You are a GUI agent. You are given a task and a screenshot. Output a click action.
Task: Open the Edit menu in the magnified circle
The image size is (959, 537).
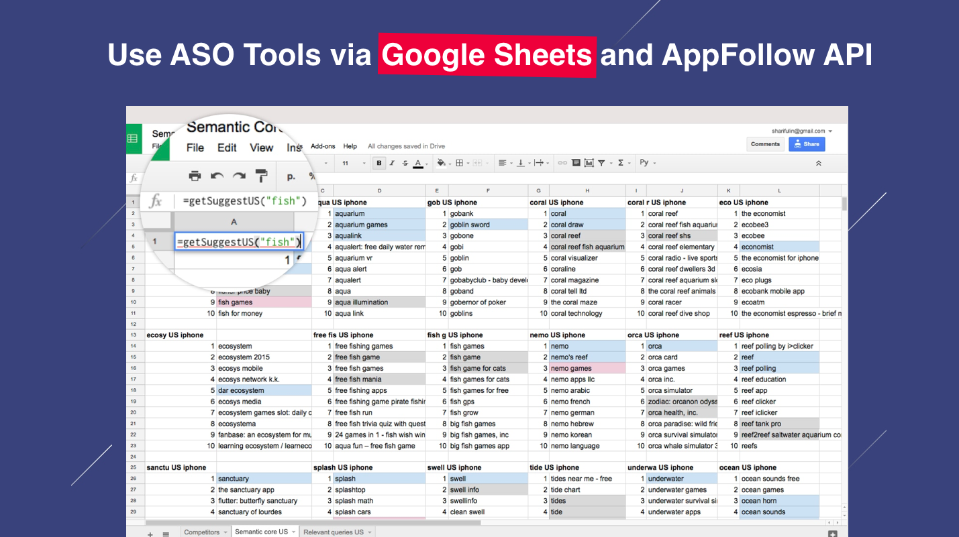coord(227,147)
